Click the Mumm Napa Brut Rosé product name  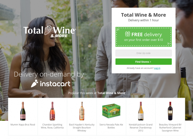click(x=23, y=125)
